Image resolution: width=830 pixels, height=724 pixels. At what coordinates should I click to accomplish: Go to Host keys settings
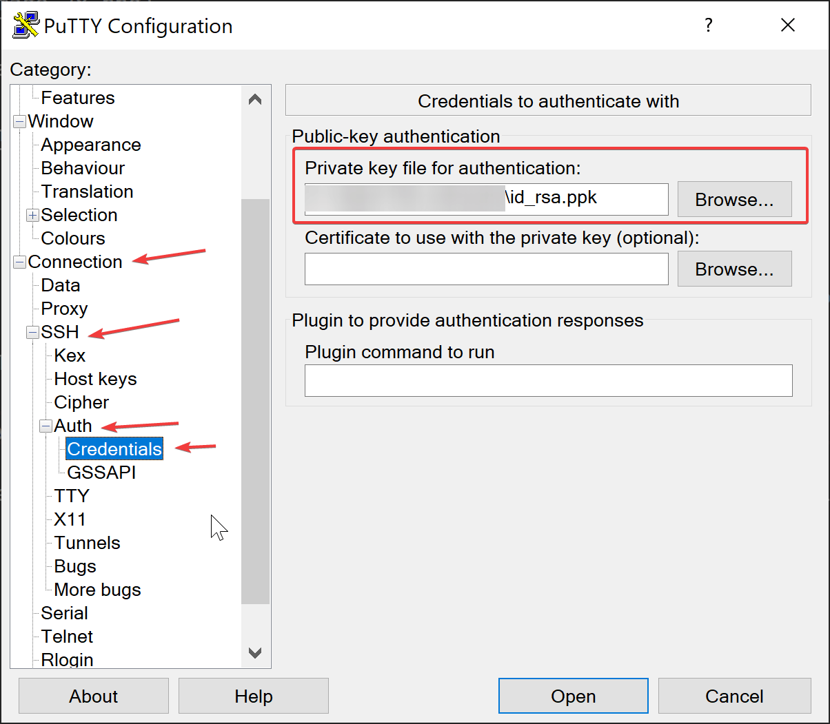pyautogui.click(x=95, y=379)
